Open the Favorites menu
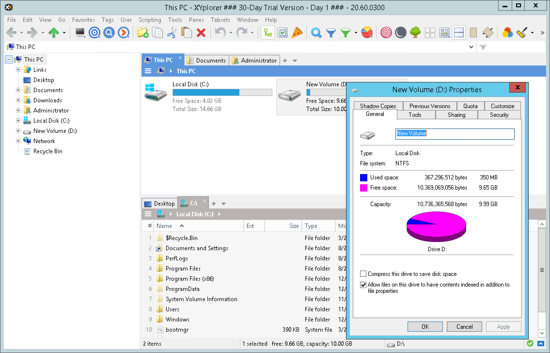Screen dimensions: 550x353 [x=83, y=20]
